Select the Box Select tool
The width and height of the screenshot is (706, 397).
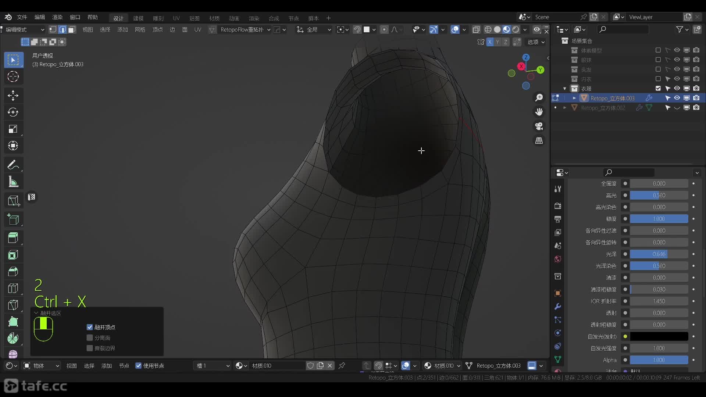point(13,60)
